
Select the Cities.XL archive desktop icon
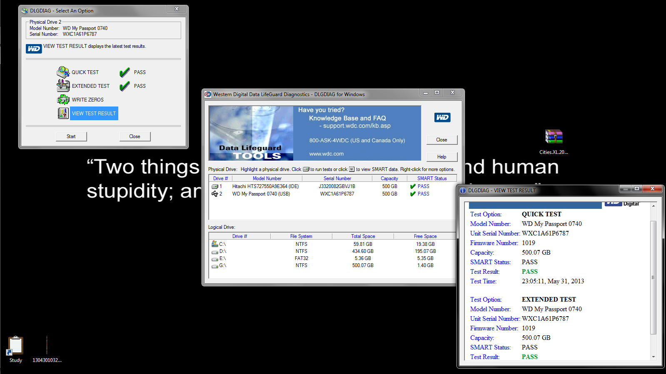[554, 136]
